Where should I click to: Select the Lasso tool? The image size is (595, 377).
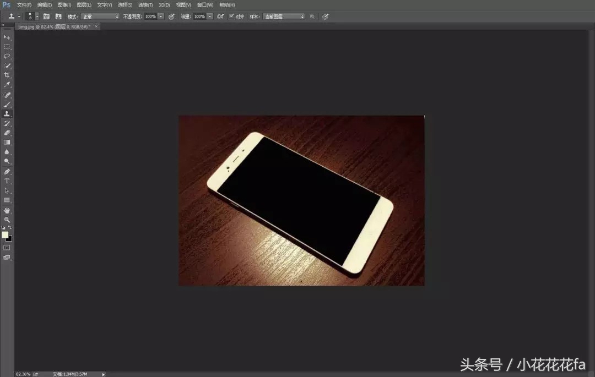(x=7, y=56)
